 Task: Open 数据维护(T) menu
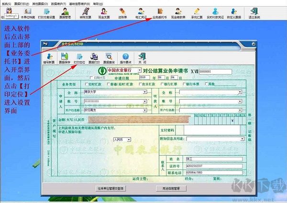pyautogui.click(x=58, y=4)
